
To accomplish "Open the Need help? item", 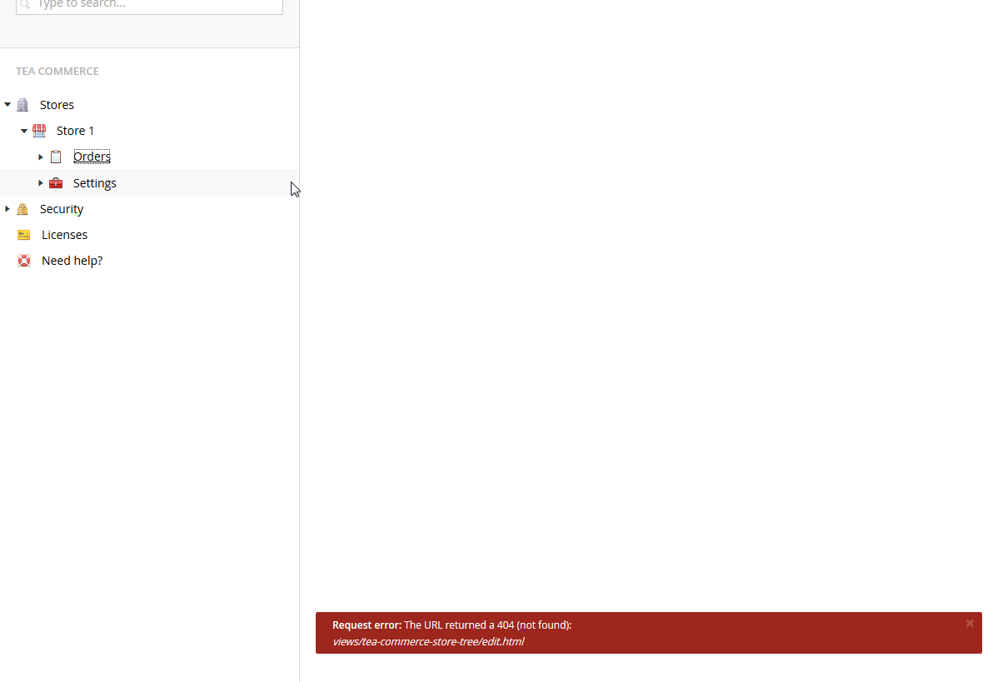I will point(72,261).
